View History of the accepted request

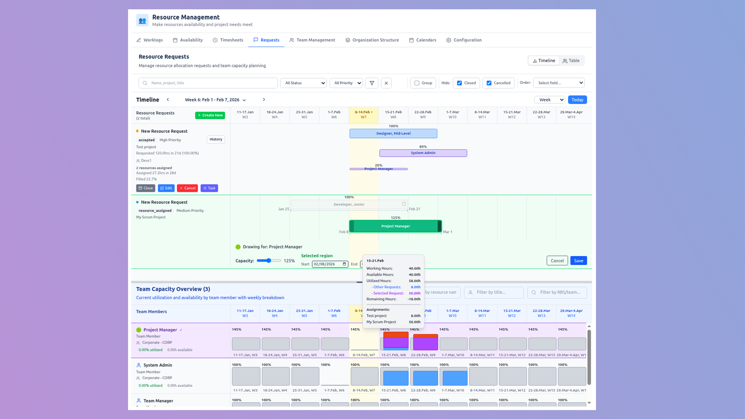coord(216,139)
